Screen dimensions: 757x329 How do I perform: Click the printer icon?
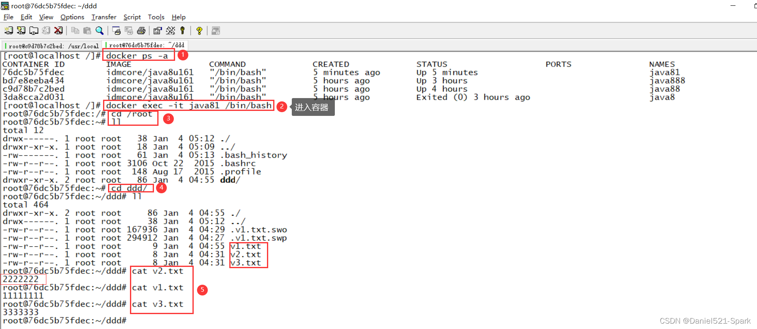pyautogui.click(x=141, y=31)
